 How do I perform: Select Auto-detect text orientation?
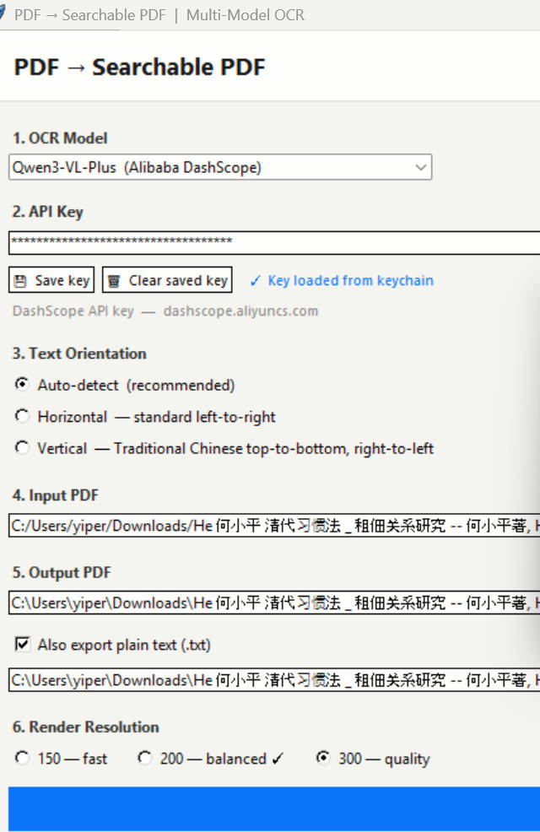pyautogui.click(x=22, y=385)
